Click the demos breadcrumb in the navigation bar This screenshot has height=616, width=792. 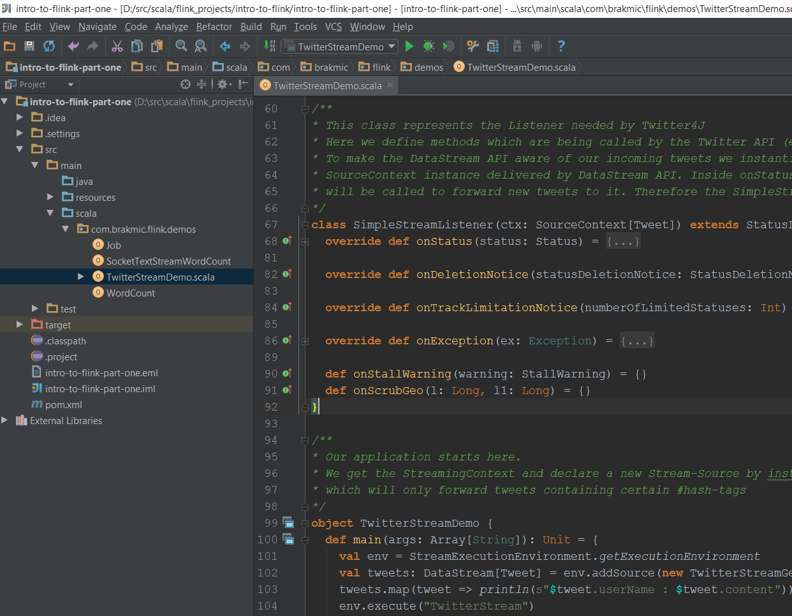pos(422,67)
